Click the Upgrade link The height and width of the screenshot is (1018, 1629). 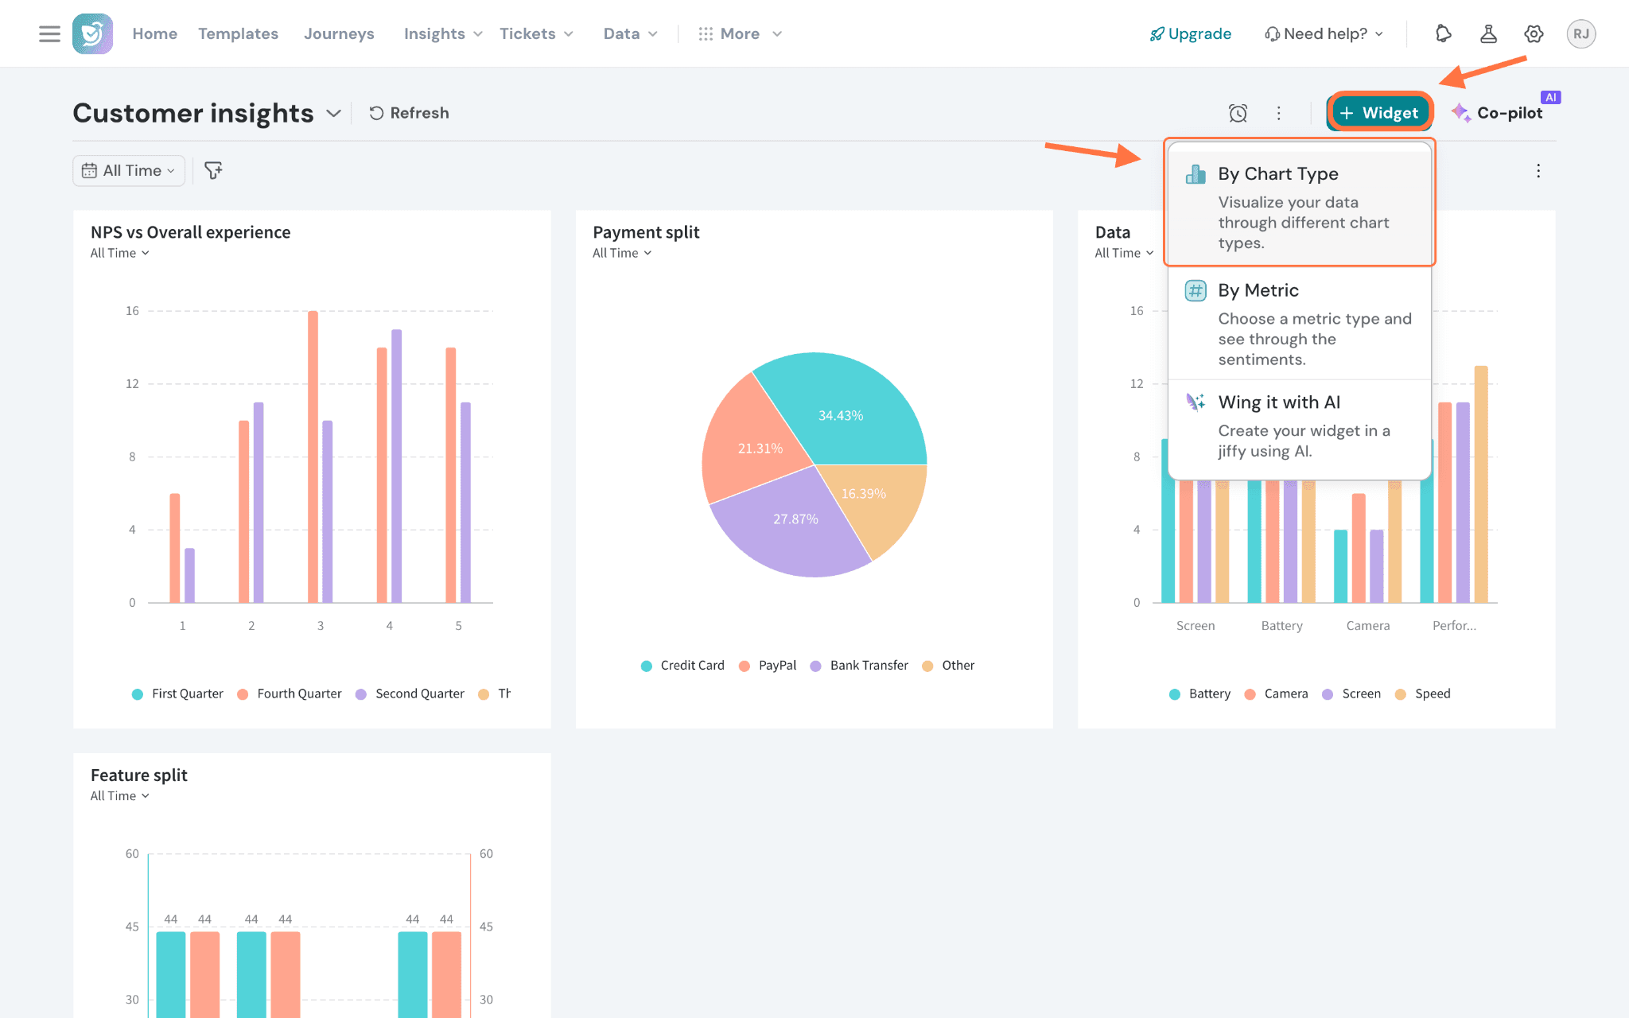1191,33
